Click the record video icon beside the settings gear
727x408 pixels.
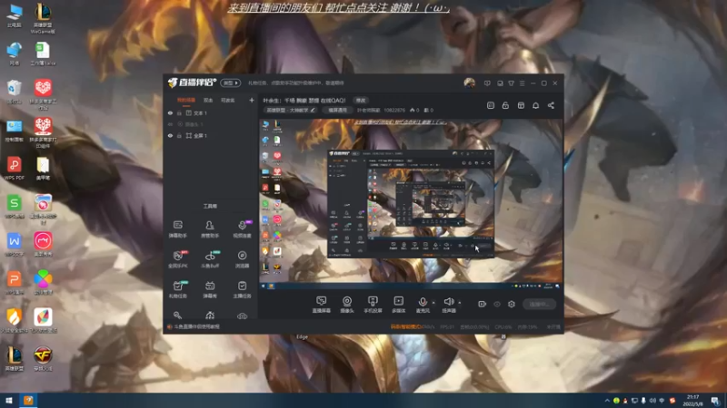pyautogui.click(x=482, y=304)
